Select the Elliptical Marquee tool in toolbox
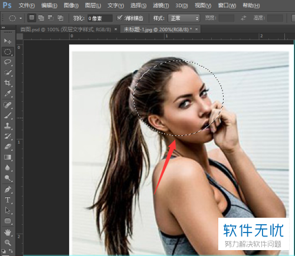 pyautogui.click(x=8, y=52)
